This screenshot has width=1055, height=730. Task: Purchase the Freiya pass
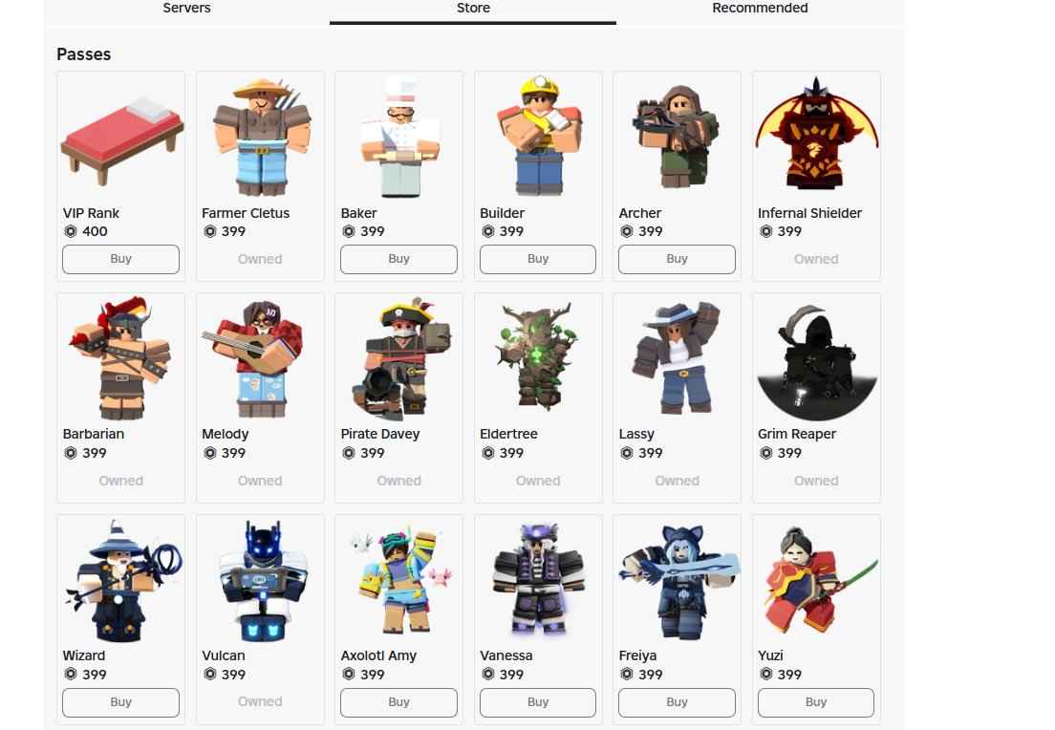click(677, 702)
